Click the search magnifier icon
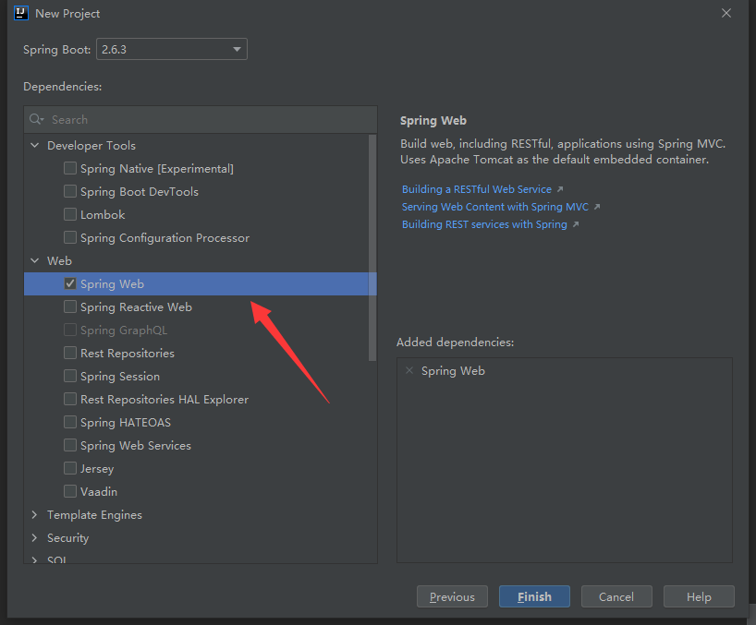Viewport: 756px width, 625px height. [36, 119]
